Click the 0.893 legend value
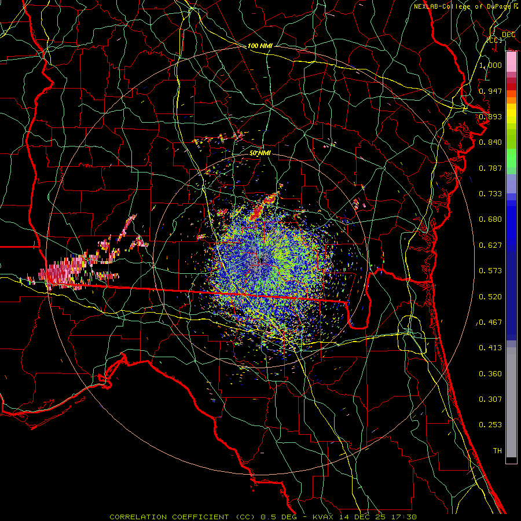 [490, 116]
